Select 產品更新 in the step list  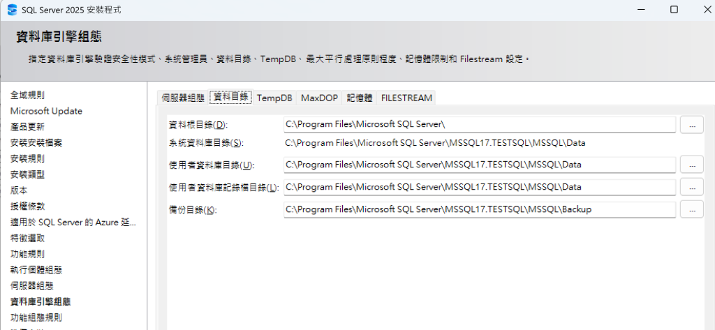[x=27, y=127]
